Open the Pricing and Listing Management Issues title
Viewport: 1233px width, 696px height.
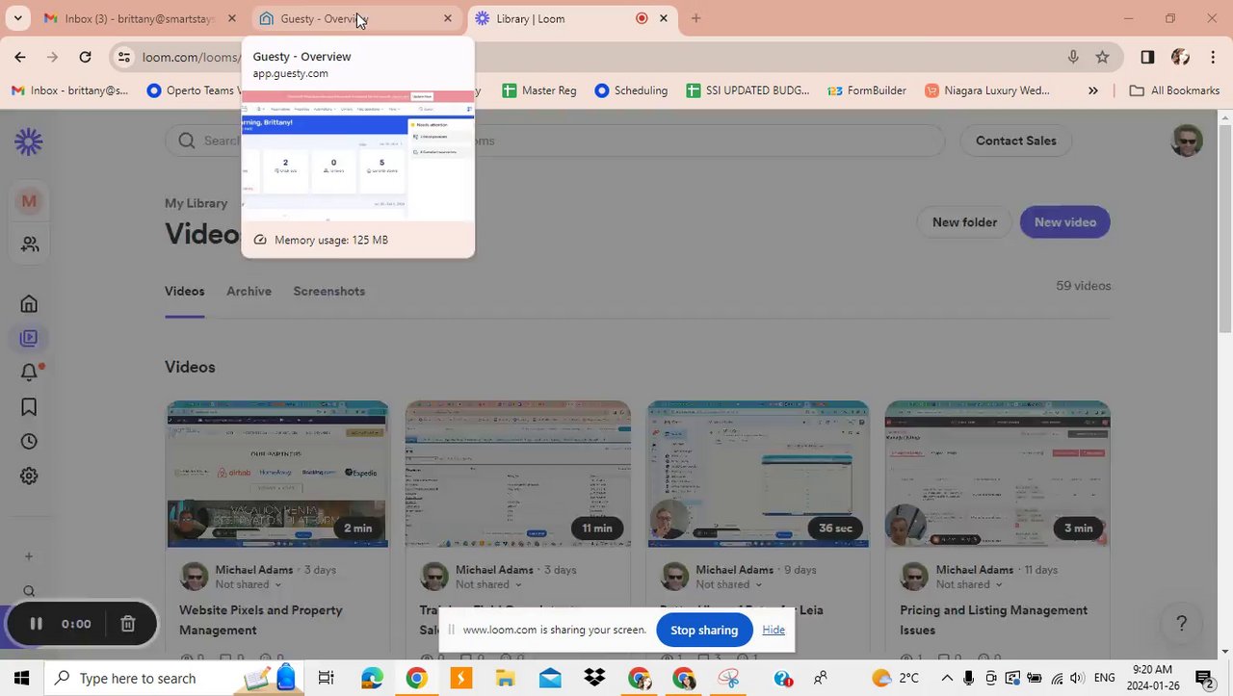[993, 620]
